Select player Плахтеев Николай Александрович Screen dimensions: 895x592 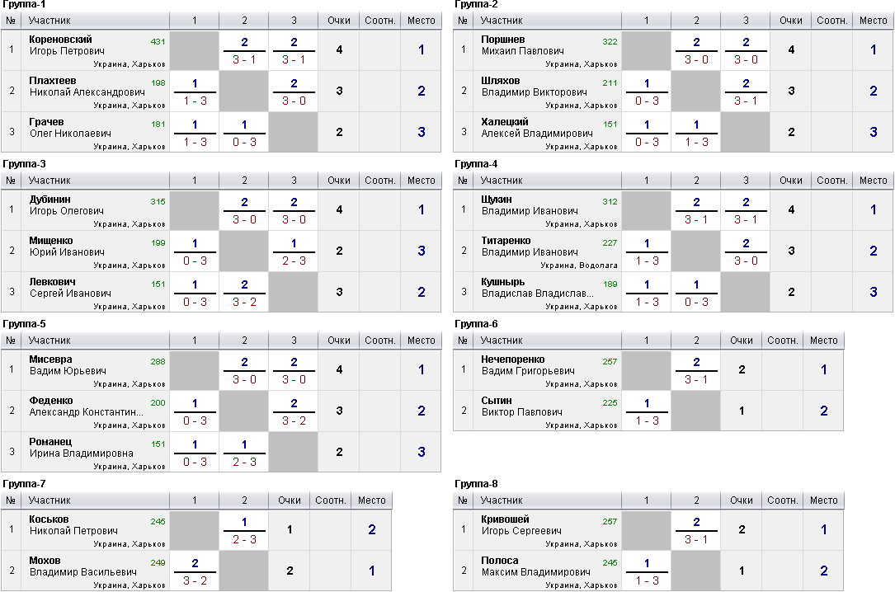87,86
